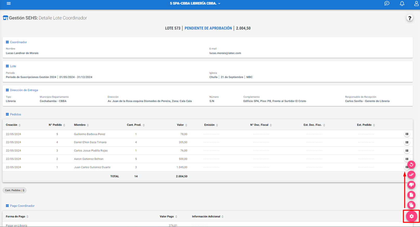Sort orders by Est. Pedido arrows

pyautogui.click(x=374, y=125)
